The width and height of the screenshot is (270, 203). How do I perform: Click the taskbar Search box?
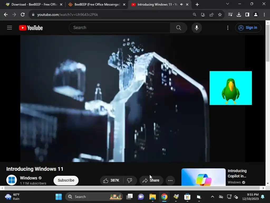click(x=94, y=197)
